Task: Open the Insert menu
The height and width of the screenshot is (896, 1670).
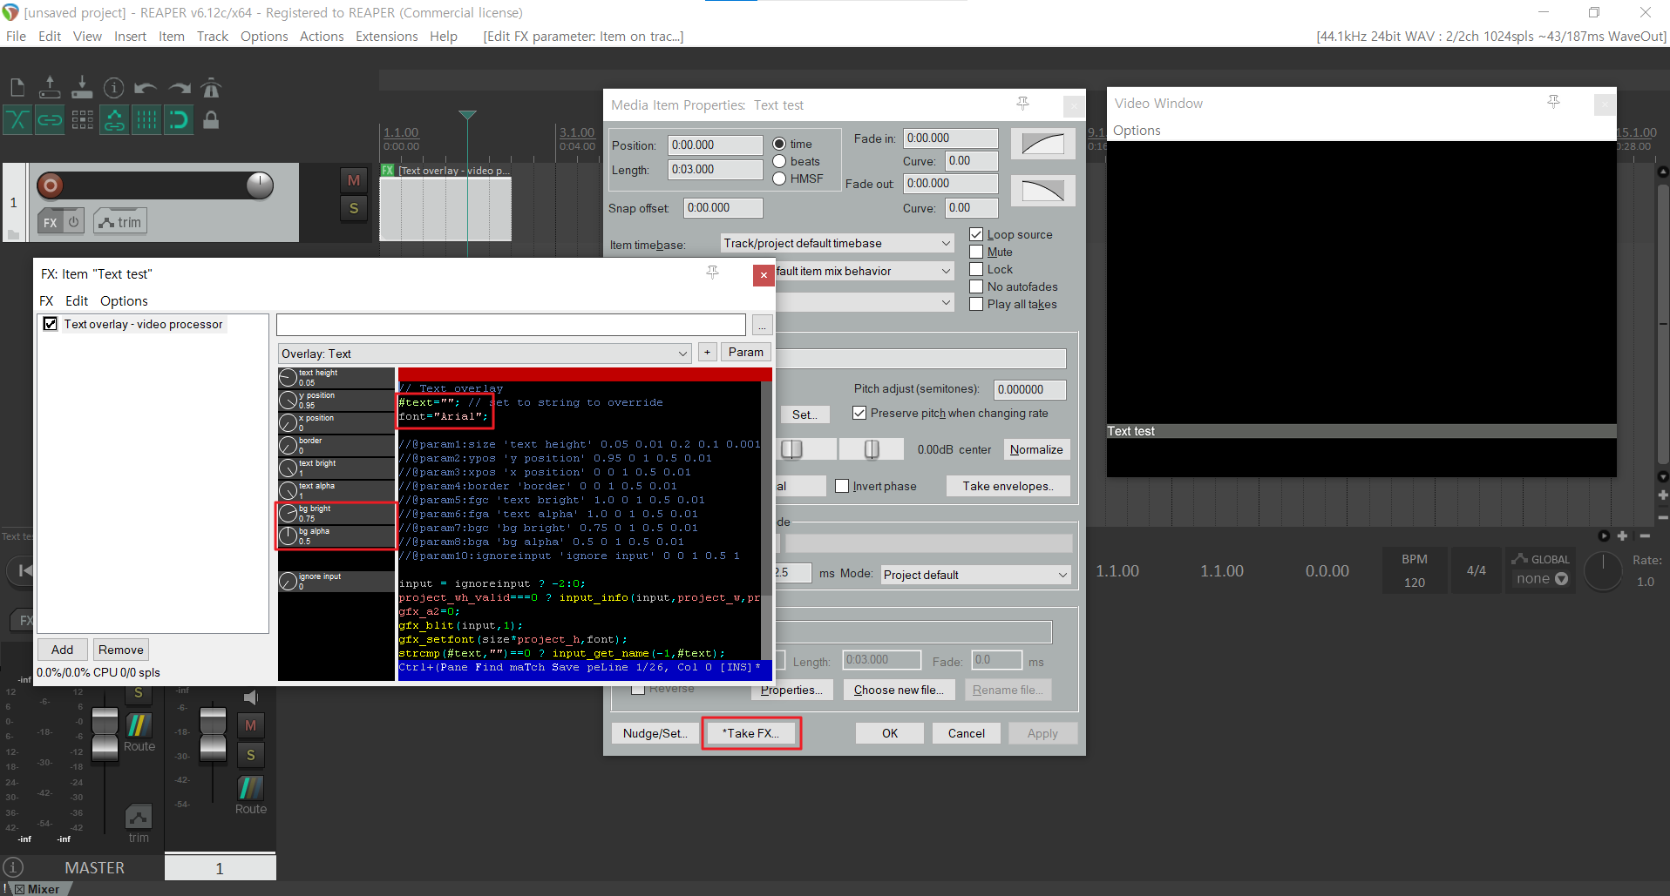Action: (x=130, y=36)
